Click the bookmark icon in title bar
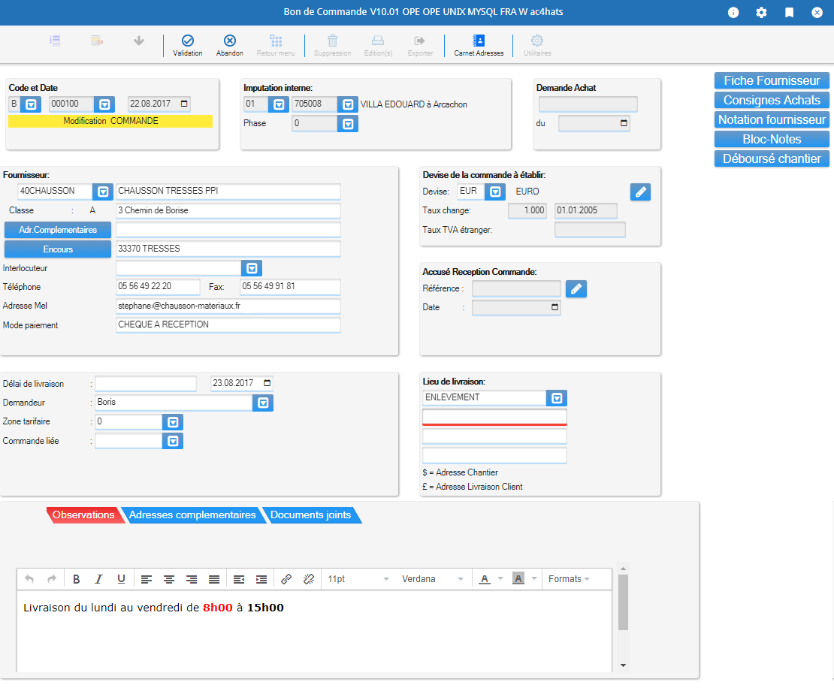 pos(790,12)
